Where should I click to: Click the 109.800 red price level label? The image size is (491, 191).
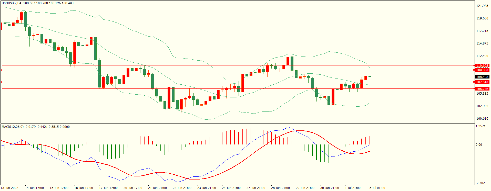pos(482,70)
